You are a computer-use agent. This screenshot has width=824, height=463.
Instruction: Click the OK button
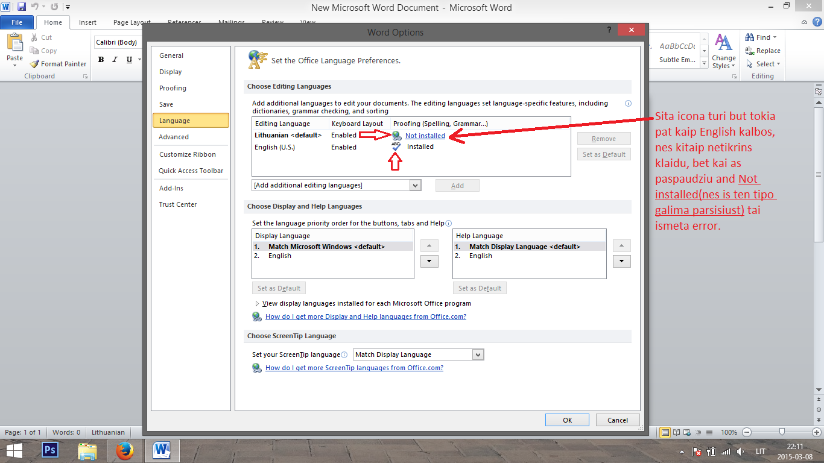pos(567,420)
